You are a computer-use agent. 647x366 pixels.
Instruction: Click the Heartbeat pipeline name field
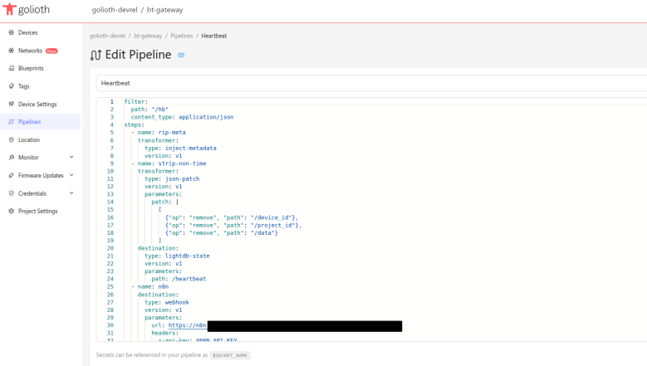[x=371, y=83]
